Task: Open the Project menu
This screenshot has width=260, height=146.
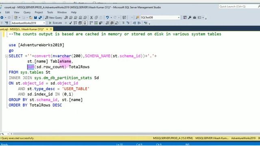Action: click(x=39, y=12)
